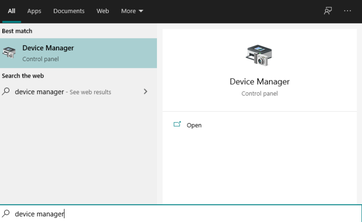Switch to the All tab
The height and width of the screenshot is (222, 362).
[11, 11]
